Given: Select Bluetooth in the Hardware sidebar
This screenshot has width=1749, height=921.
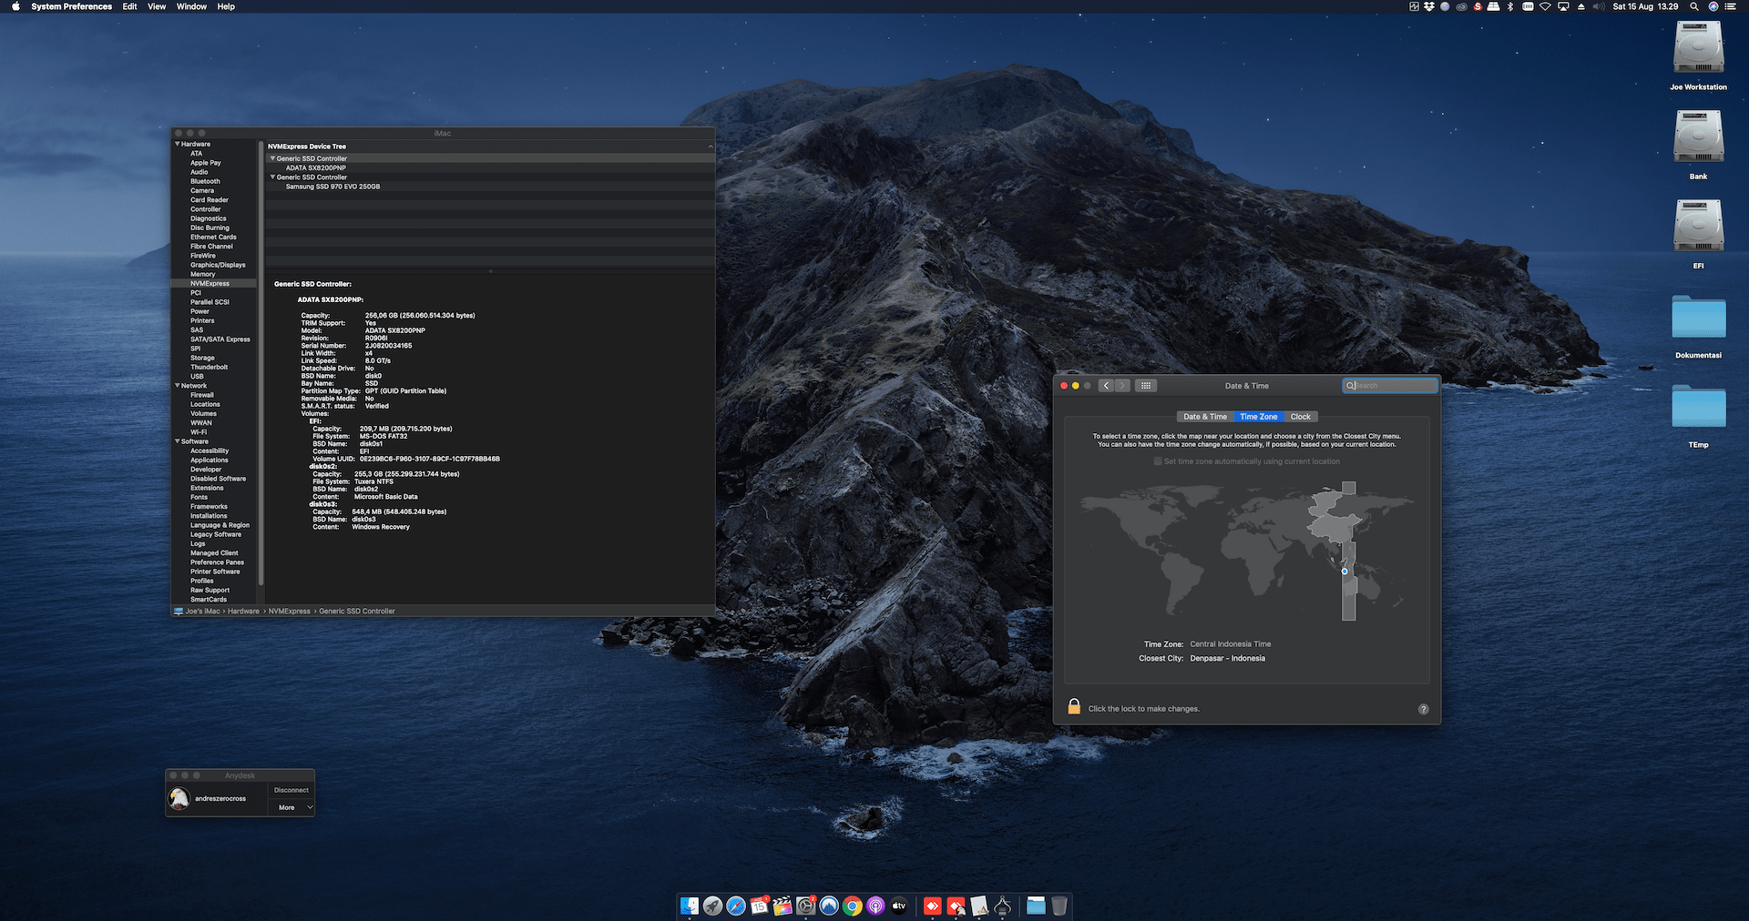Looking at the screenshot, I should (205, 181).
